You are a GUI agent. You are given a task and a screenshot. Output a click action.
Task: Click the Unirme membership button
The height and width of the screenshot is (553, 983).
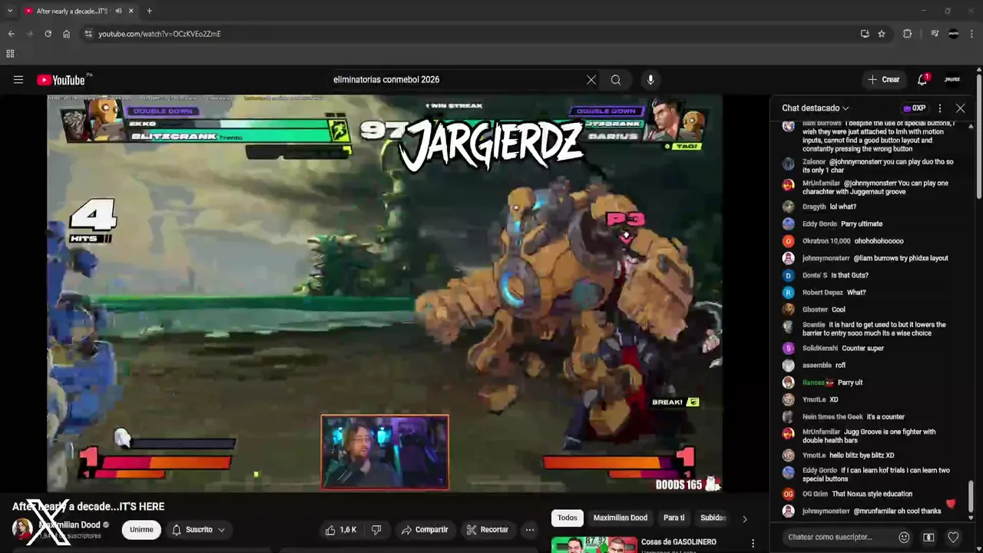coord(141,530)
